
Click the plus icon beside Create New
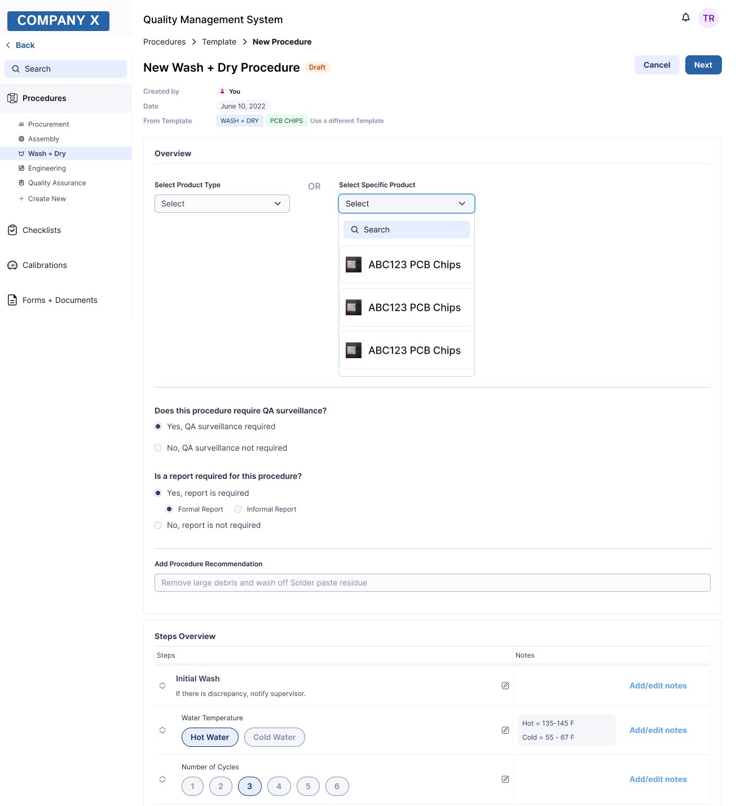[x=21, y=199]
